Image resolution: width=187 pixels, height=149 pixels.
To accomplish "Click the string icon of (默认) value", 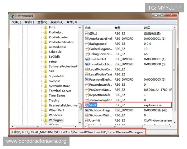I will tap(87, 34).
